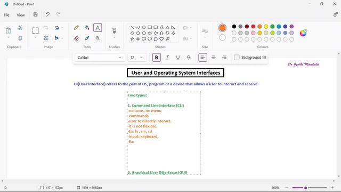Open the Flip dropdown arrow
The image size is (341, 192).
(x=62, y=38)
